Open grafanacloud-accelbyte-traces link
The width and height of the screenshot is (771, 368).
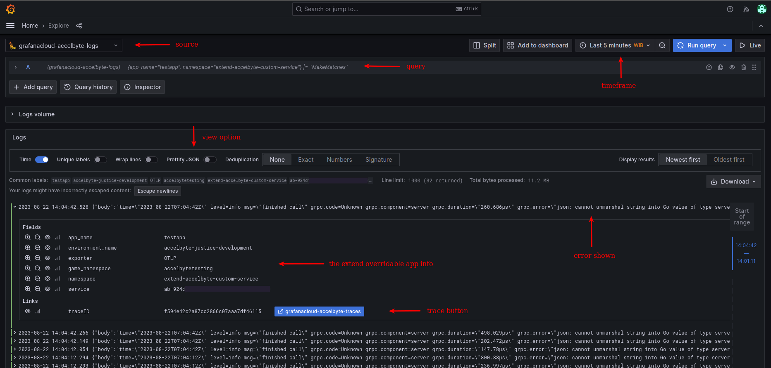tap(319, 311)
